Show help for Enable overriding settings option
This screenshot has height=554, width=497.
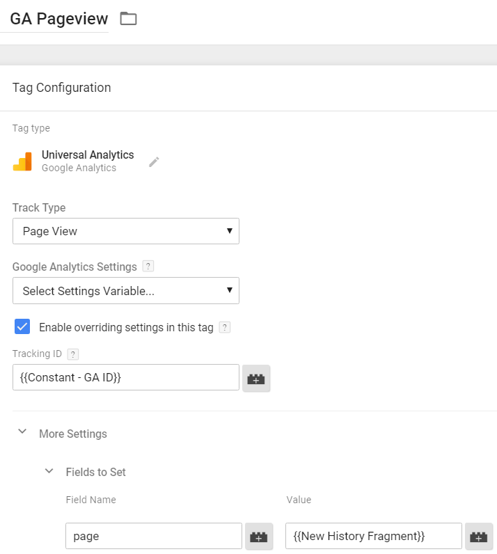click(x=225, y=327)
